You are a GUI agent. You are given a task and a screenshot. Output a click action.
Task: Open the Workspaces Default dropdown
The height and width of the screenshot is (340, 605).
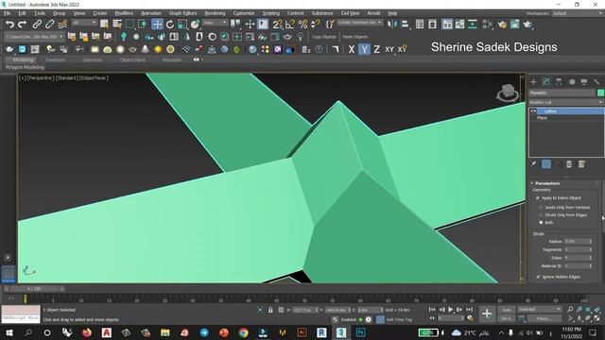point(578,13)
